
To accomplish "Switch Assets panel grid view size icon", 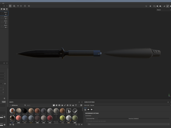I will (81, 105).
